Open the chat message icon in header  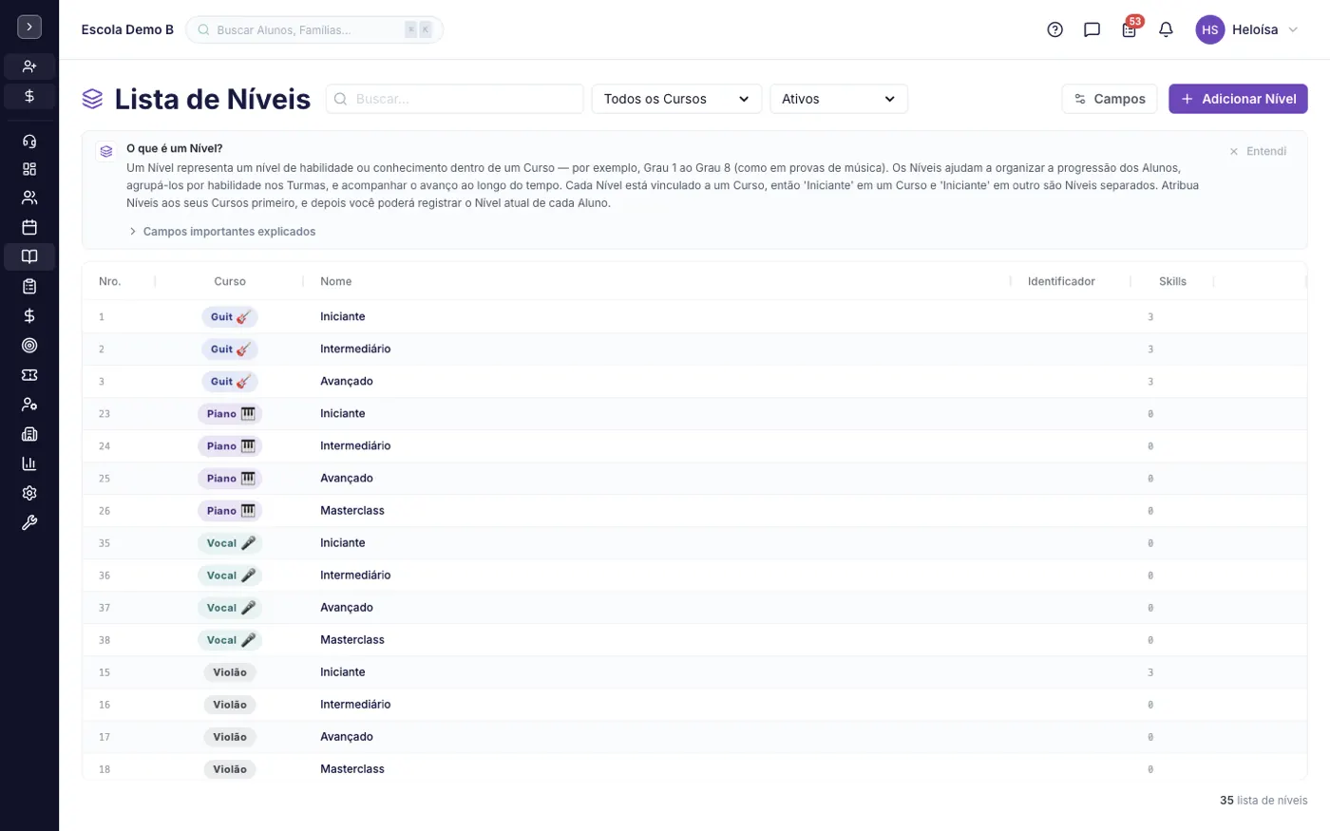[1092, 29]
